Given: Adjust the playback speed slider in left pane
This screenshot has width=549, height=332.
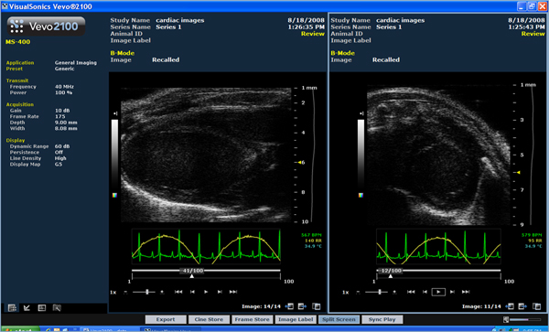Looking at the screenshot, I should [x=147, y=292].
